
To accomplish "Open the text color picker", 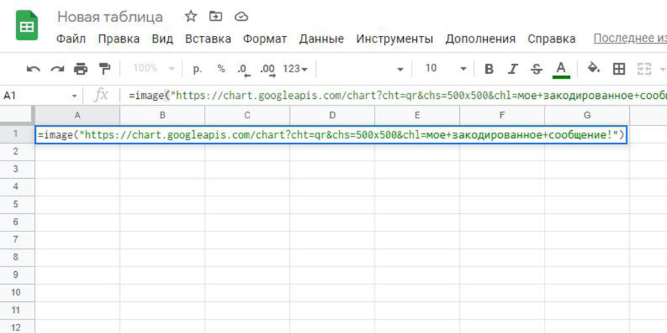I will [561, 69].
